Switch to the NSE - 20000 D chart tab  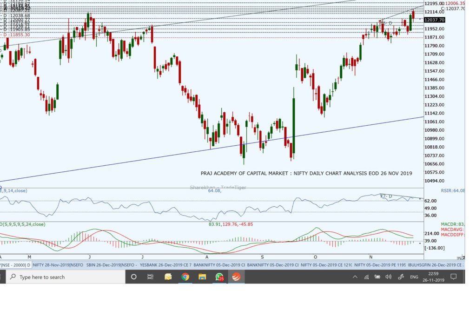point(15,265)
